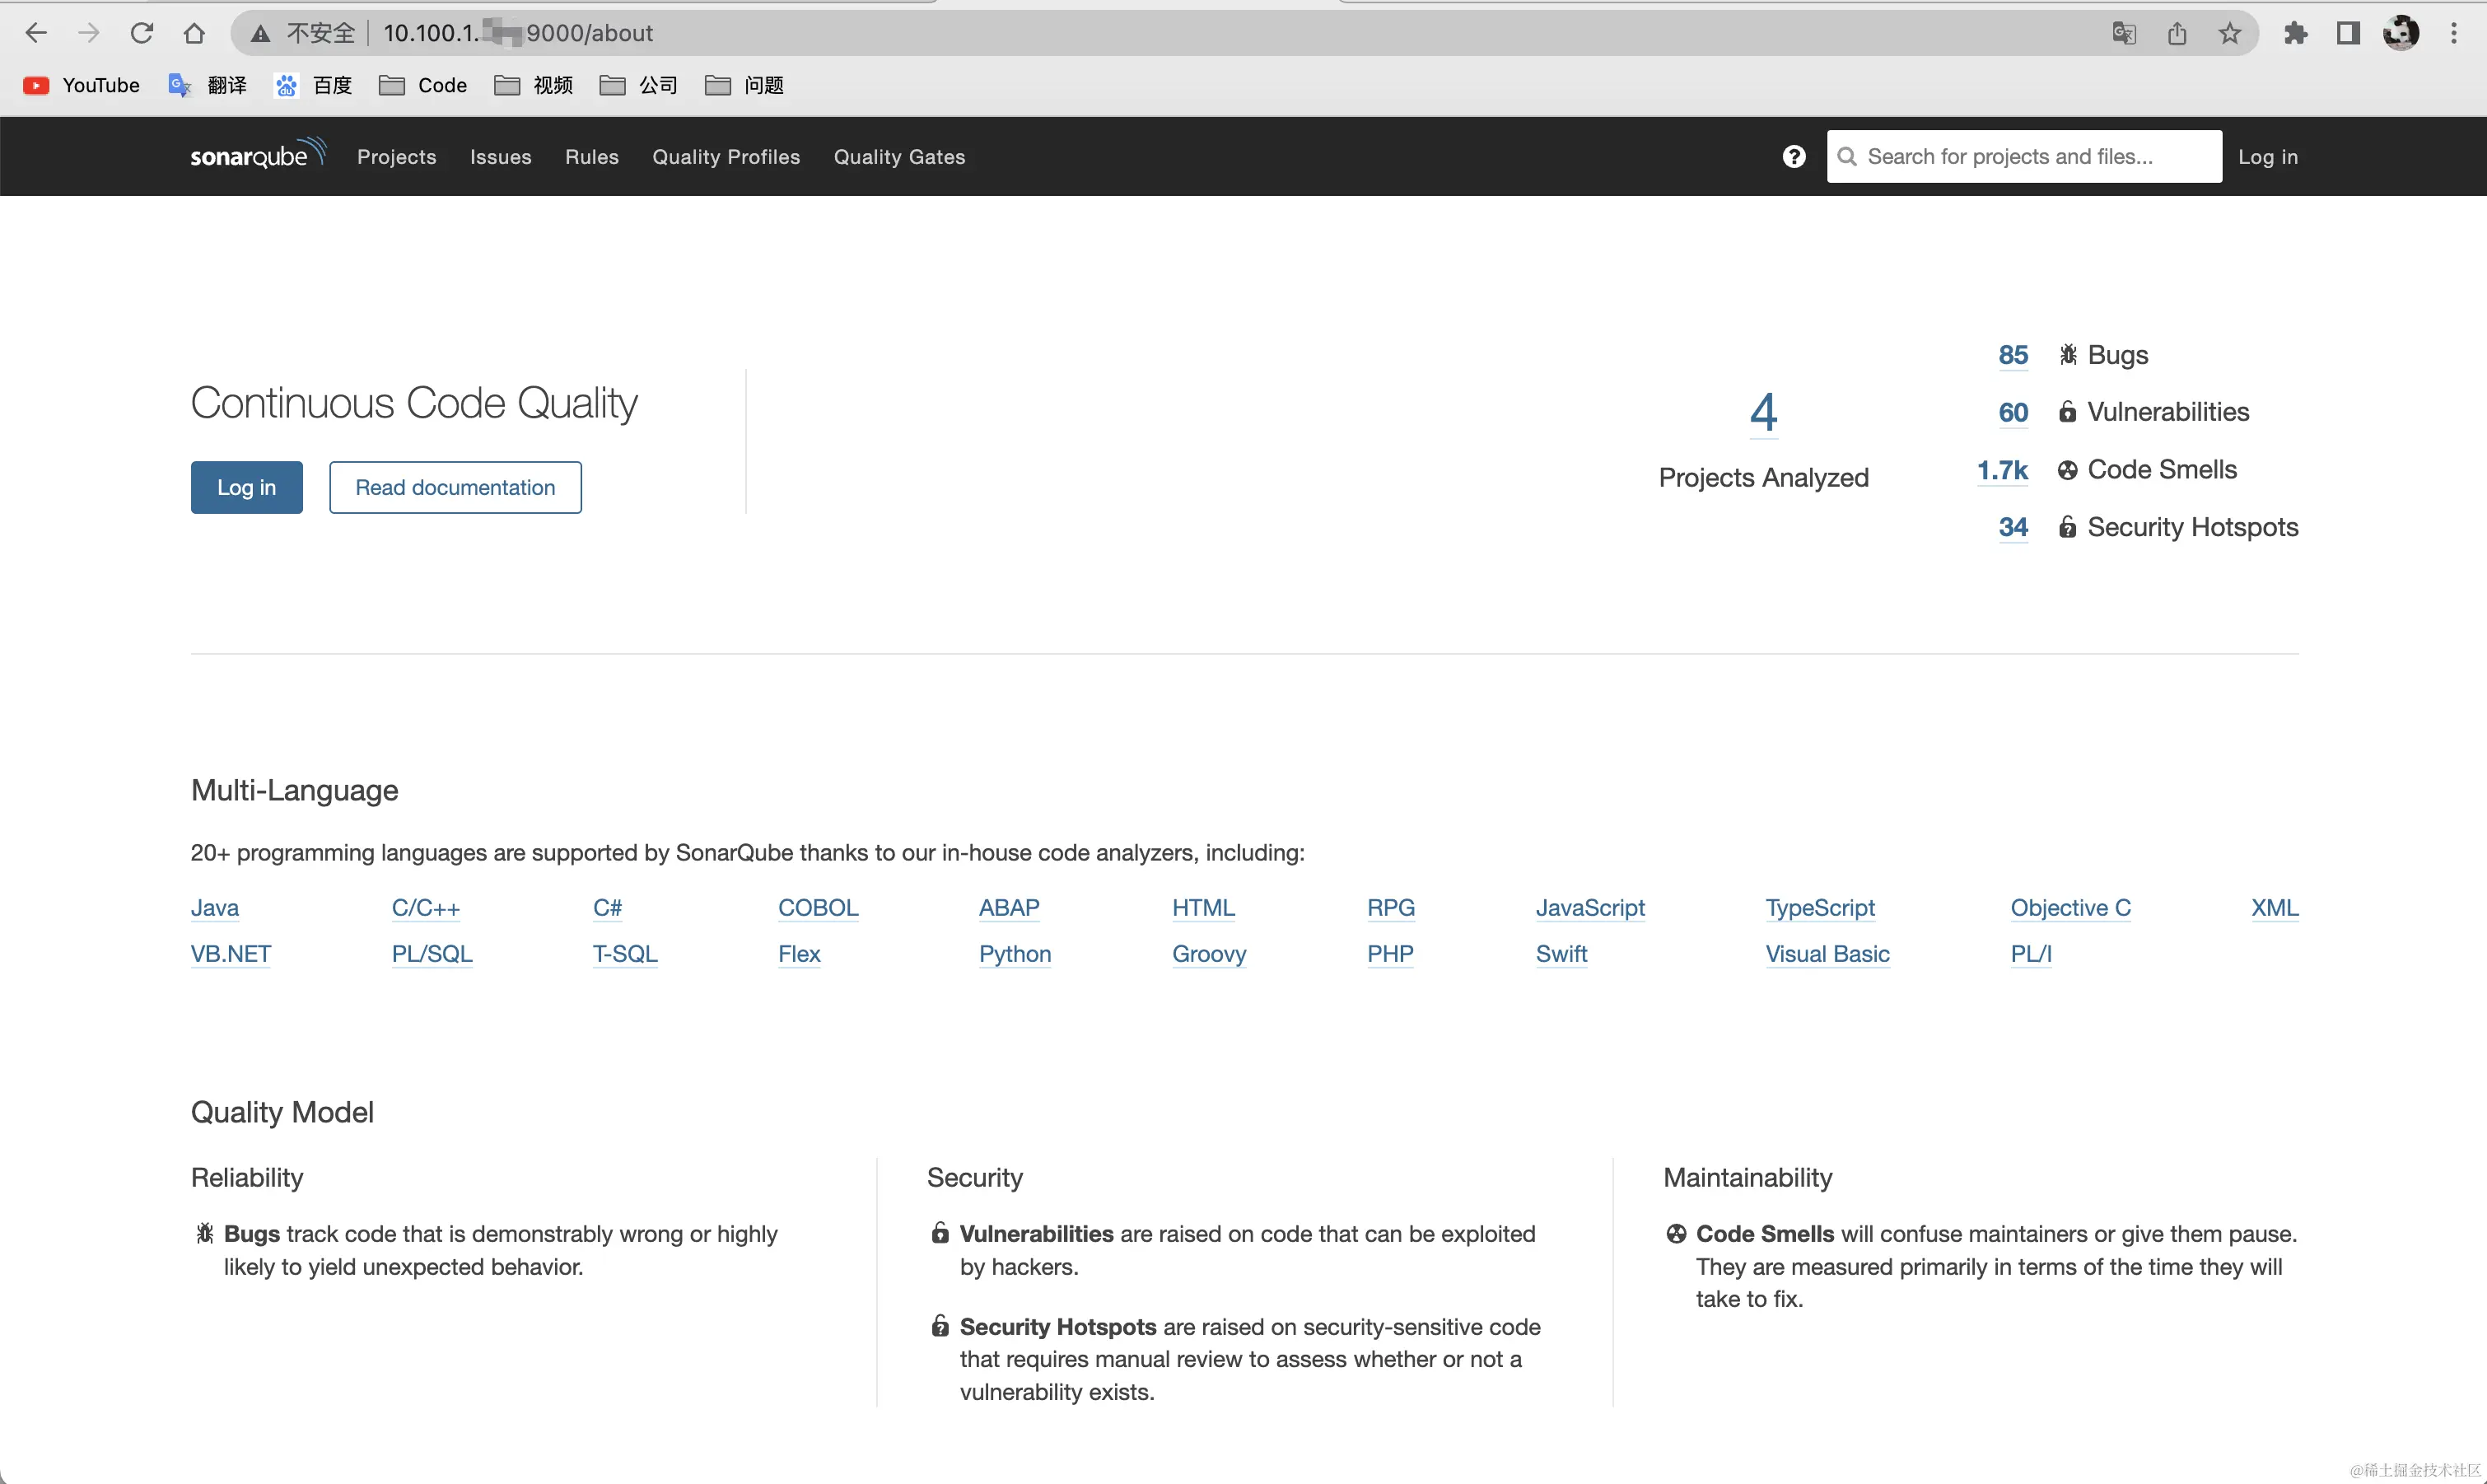Viewport: 2487px width, 1484px height.
Task: Open the Rules navigation item
Action: point(591,157)
